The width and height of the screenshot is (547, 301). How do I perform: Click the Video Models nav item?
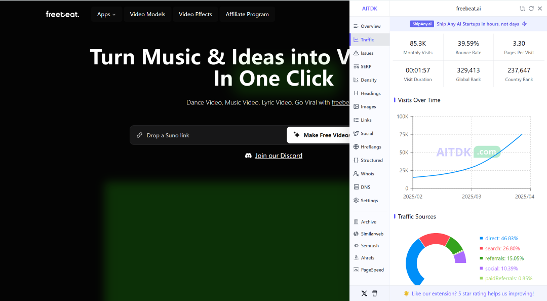point(147,14)
